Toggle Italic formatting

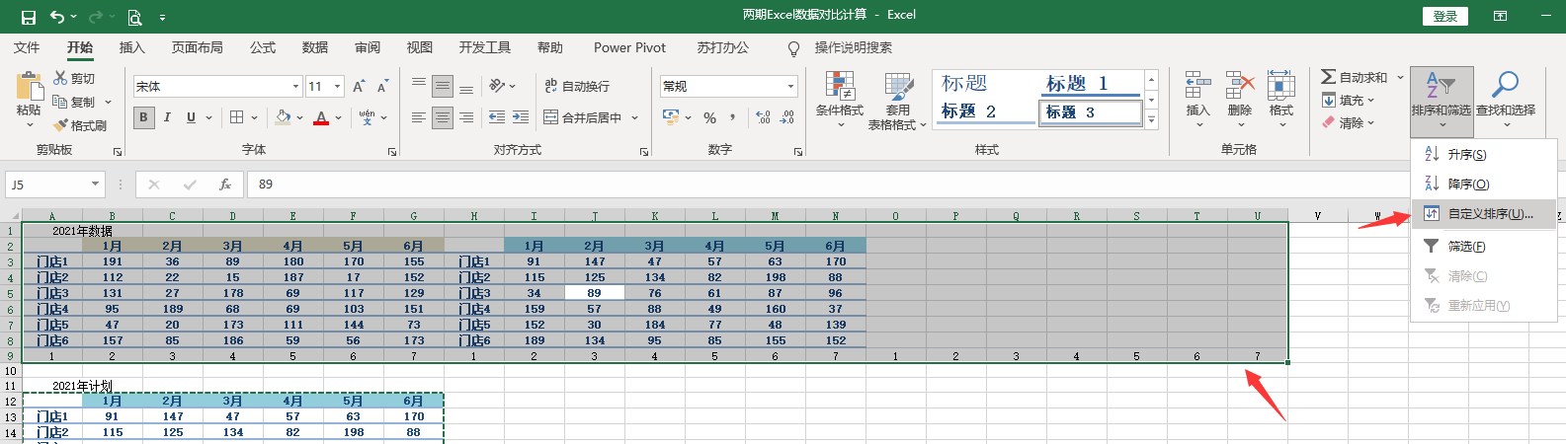[x=167, y=117]
